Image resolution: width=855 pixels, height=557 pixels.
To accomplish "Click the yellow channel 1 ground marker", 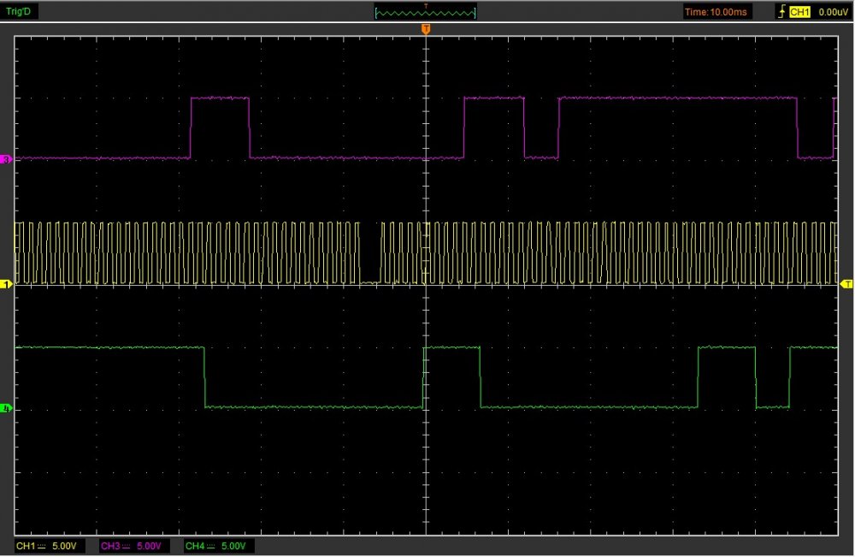I will 6,283.
